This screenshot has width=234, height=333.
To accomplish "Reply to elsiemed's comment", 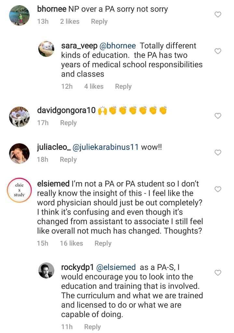I will [103, 243].
